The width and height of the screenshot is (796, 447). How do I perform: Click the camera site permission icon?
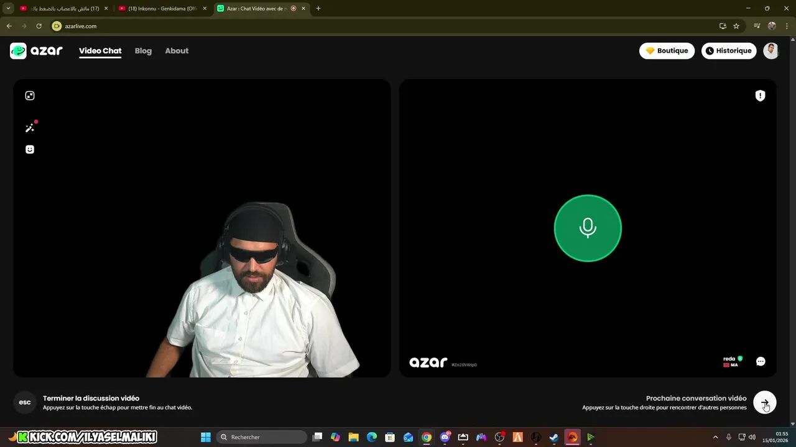(x=57, y=26)
